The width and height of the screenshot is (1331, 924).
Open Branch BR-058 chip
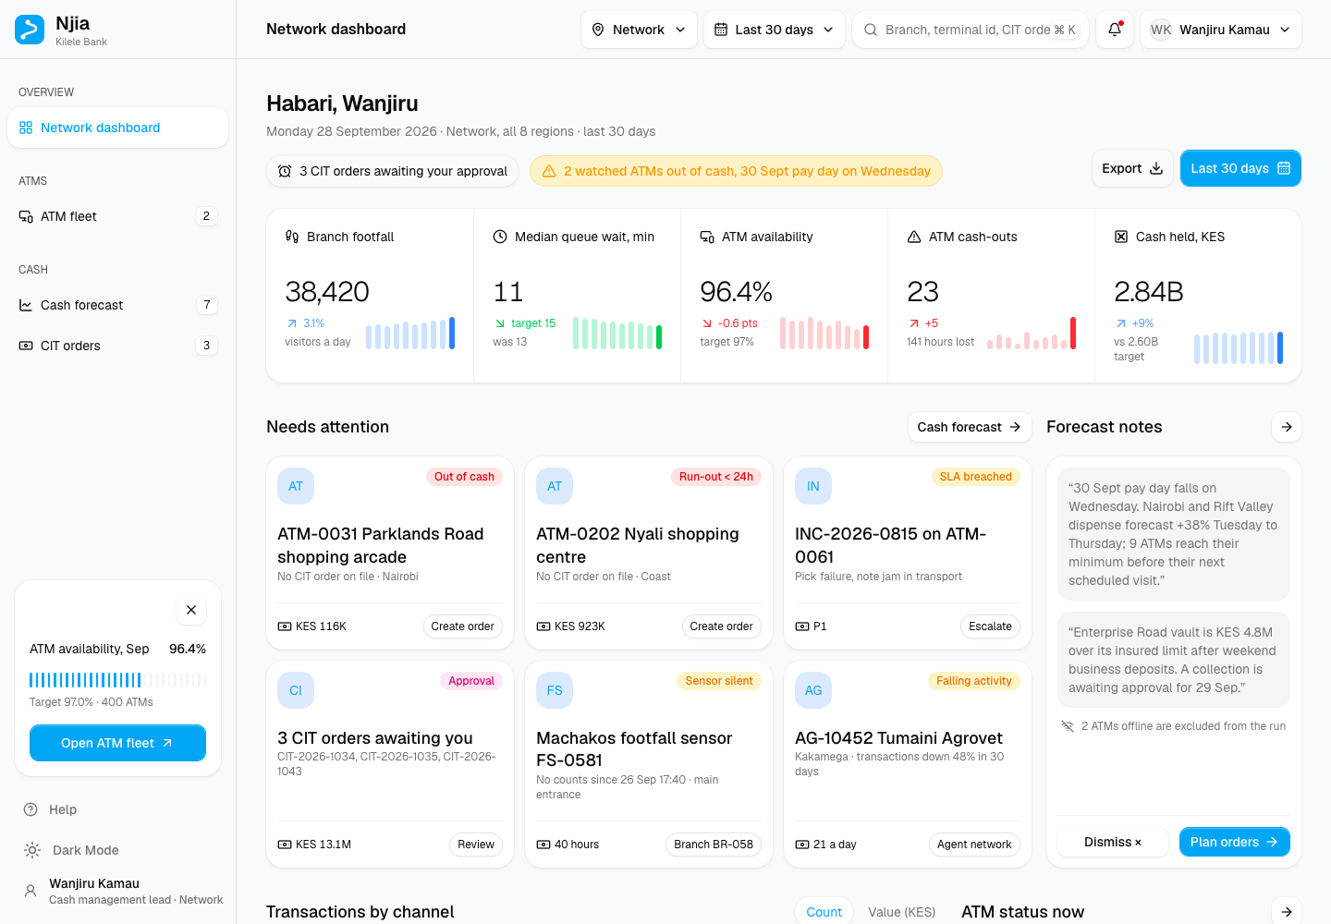pos(714,845)
